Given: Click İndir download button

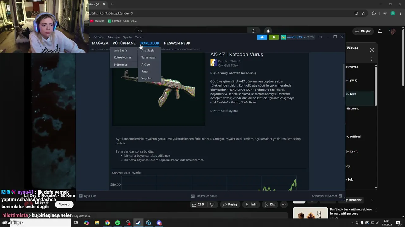Looking at the screenshot, I should click(x=251, y=204).
